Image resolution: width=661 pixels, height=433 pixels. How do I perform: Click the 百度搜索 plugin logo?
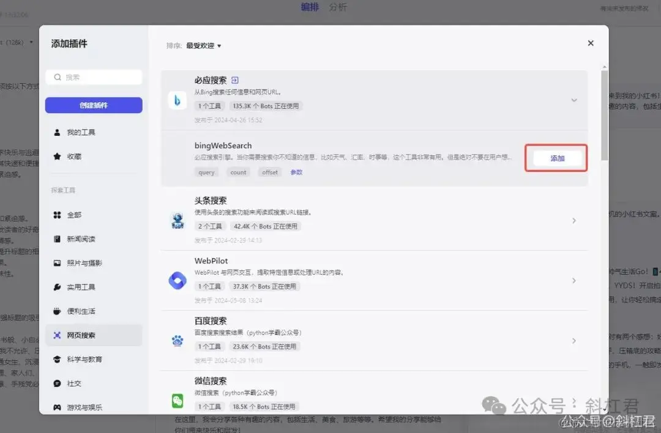tap(177, 341)
